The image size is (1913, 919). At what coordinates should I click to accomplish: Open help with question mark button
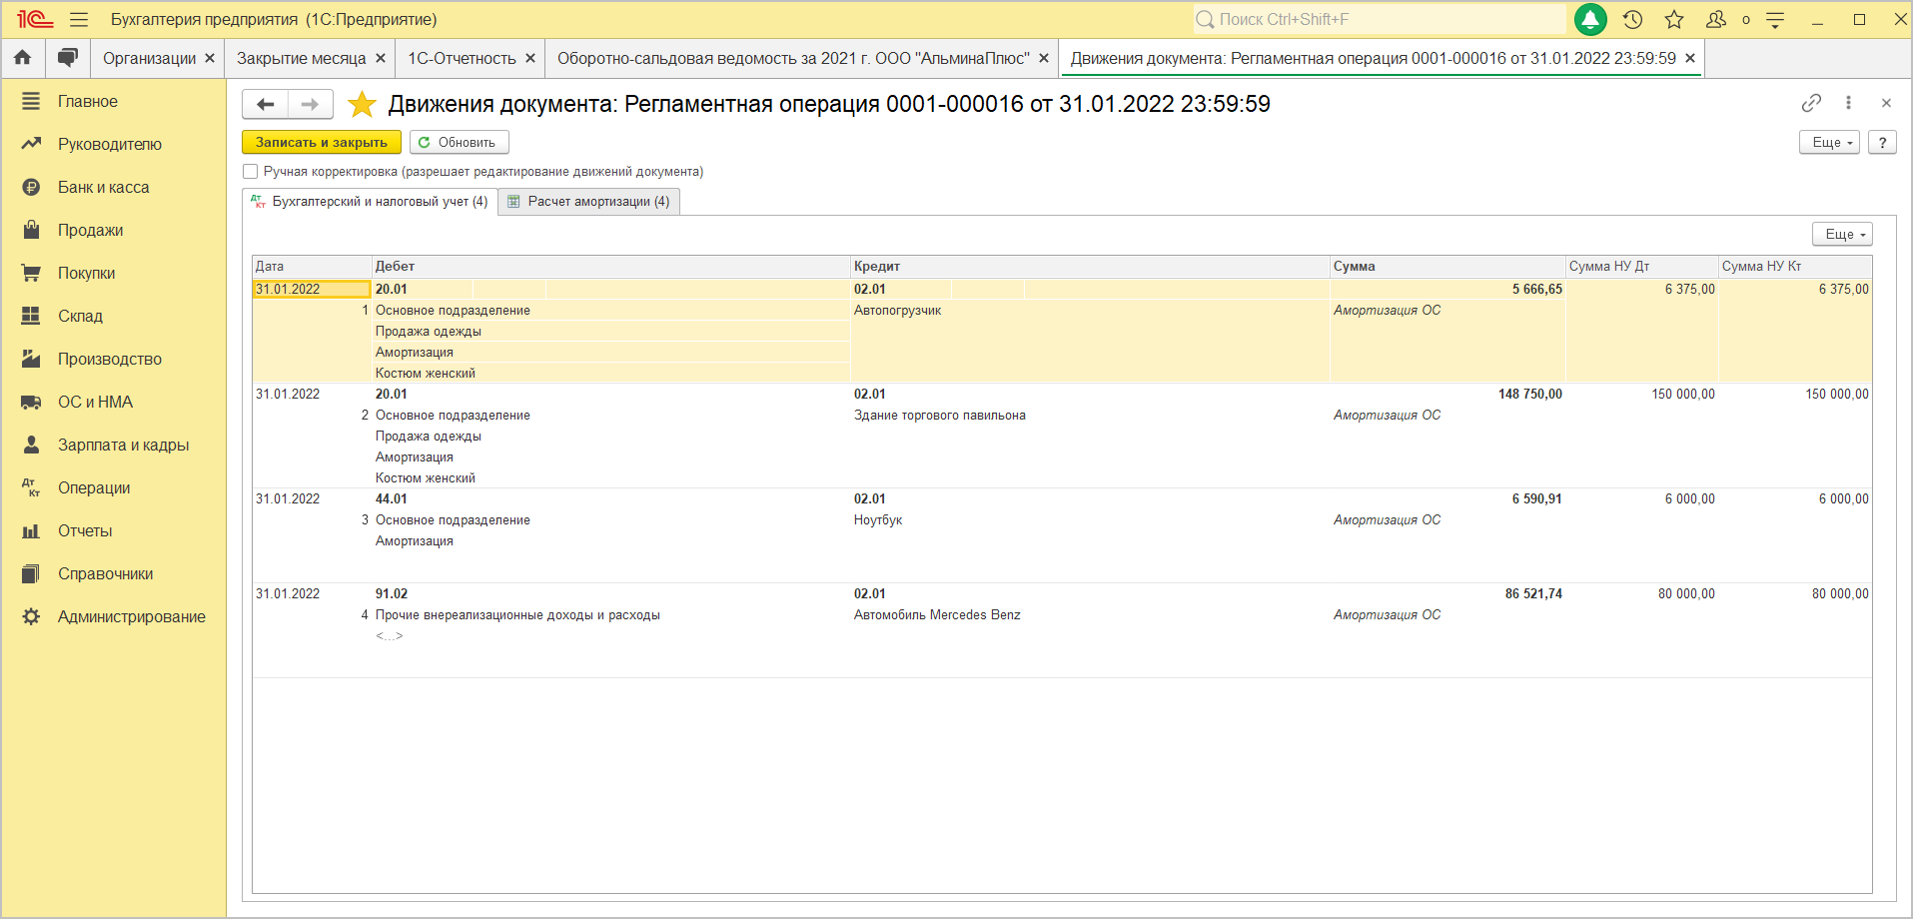[1882, 143]
